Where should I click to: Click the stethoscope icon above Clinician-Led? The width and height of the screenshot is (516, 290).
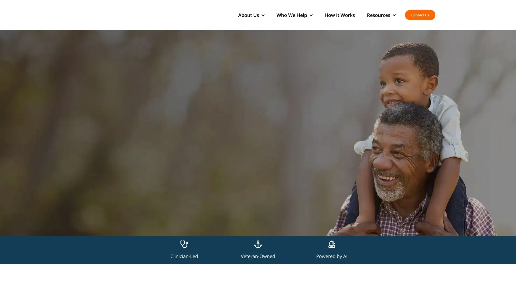(184, 244)
